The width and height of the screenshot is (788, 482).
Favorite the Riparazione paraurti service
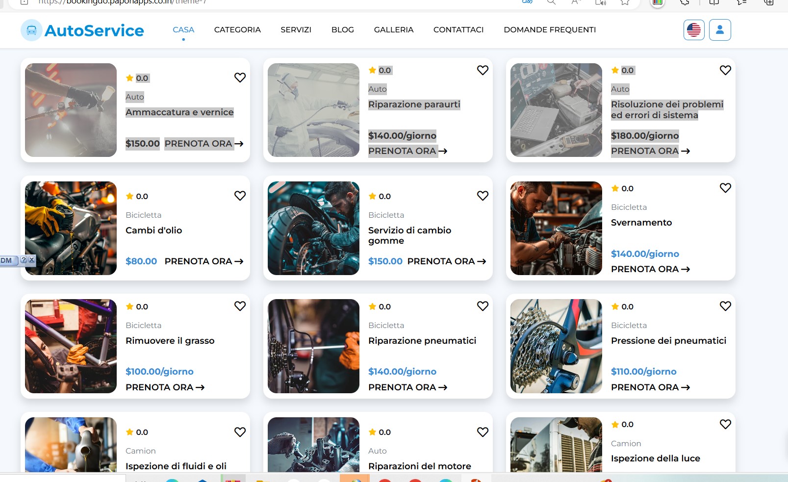pyautogui.click(x=483, y=70)
